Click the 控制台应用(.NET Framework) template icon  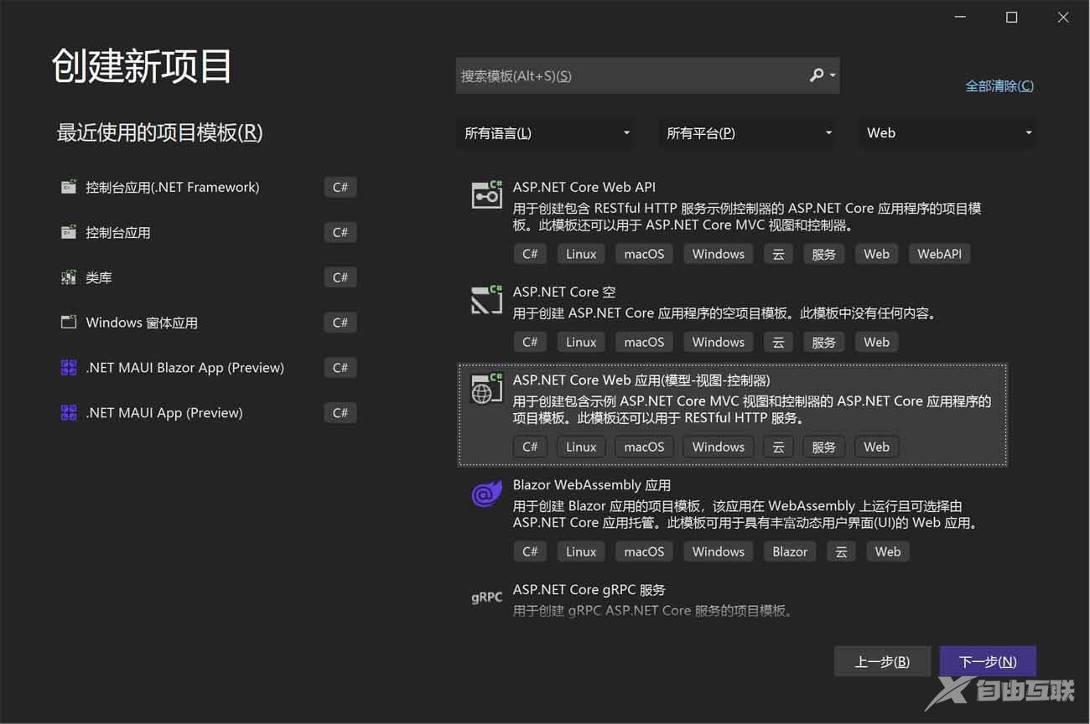coord(69,187)
